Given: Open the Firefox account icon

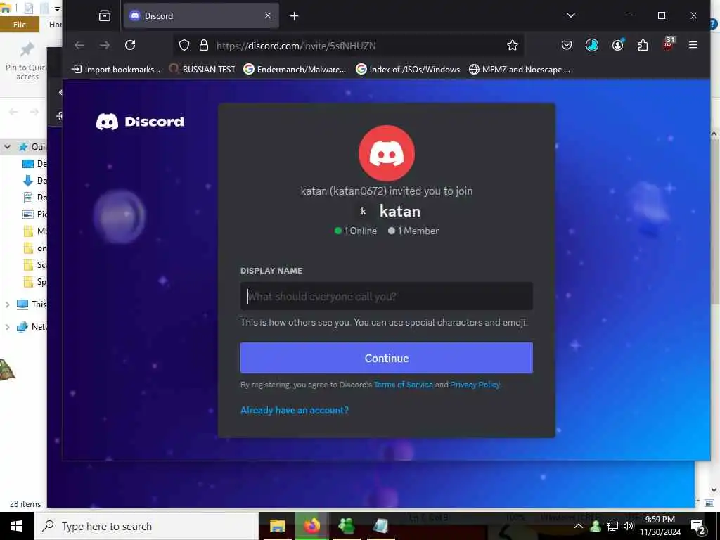Looking at the screenshot, I should tap(618, 45).
